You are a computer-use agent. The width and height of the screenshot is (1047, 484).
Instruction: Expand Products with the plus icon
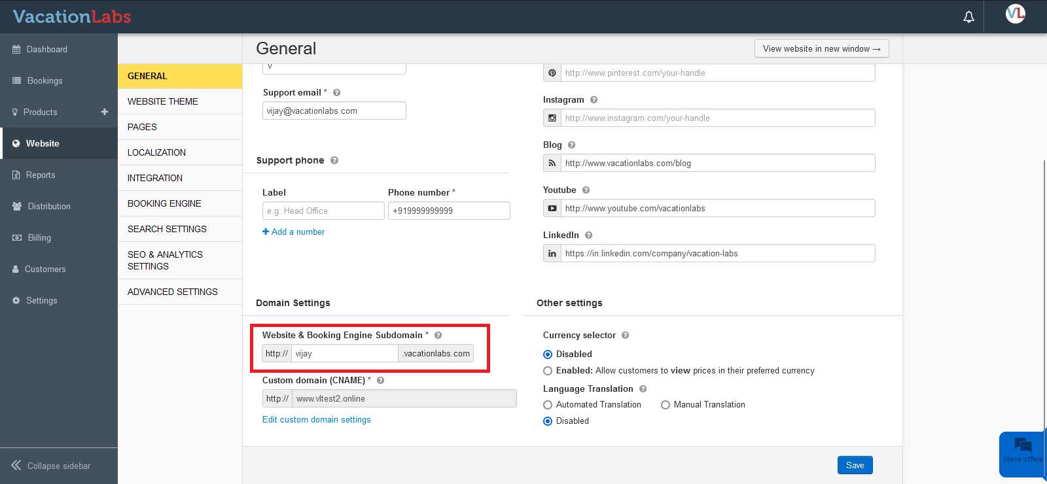[104, 112]
